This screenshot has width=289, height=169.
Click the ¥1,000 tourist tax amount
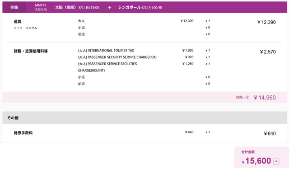188,50
